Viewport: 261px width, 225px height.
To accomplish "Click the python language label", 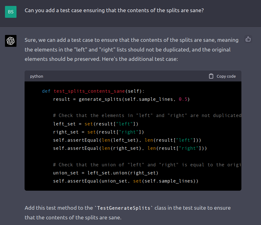I will coord(36,76).
